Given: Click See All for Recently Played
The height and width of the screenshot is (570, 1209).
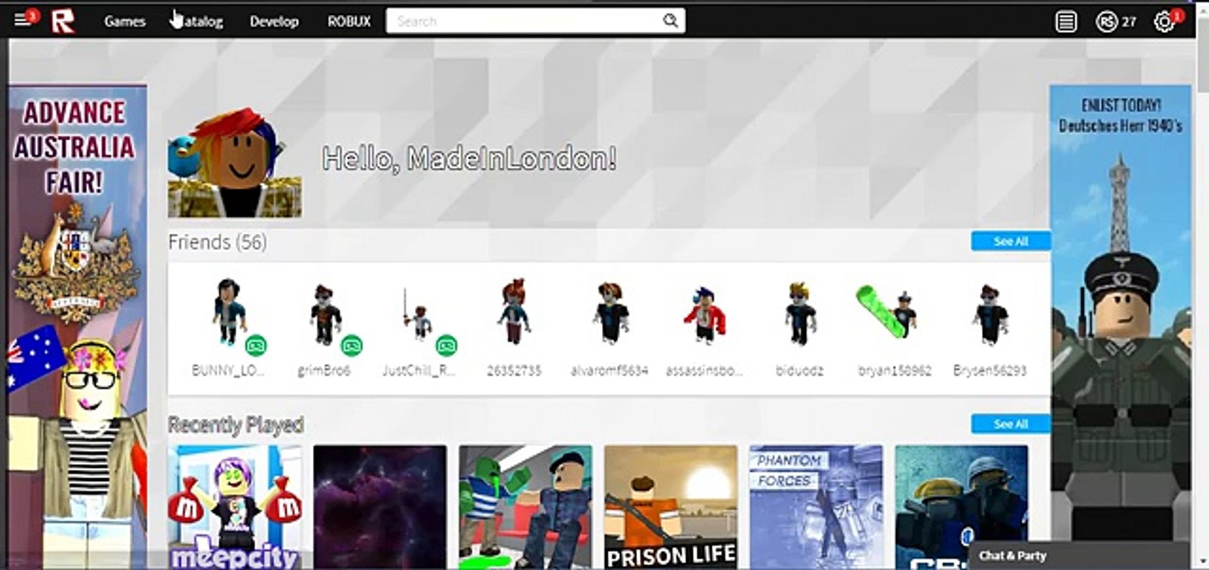Looking at the screenshot, I should [x=1010, y=424].
